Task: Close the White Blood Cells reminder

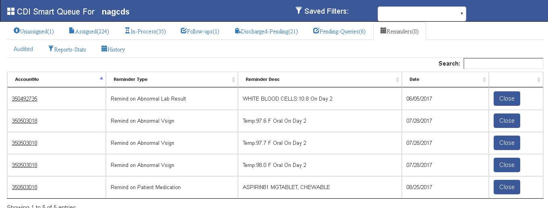Action: coord(507,99)
